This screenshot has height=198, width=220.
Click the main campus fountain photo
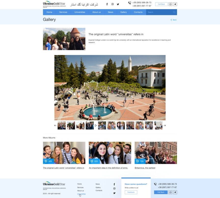coord(110,88)
